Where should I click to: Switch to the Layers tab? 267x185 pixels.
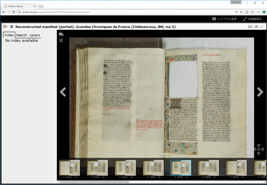(35, 35)
